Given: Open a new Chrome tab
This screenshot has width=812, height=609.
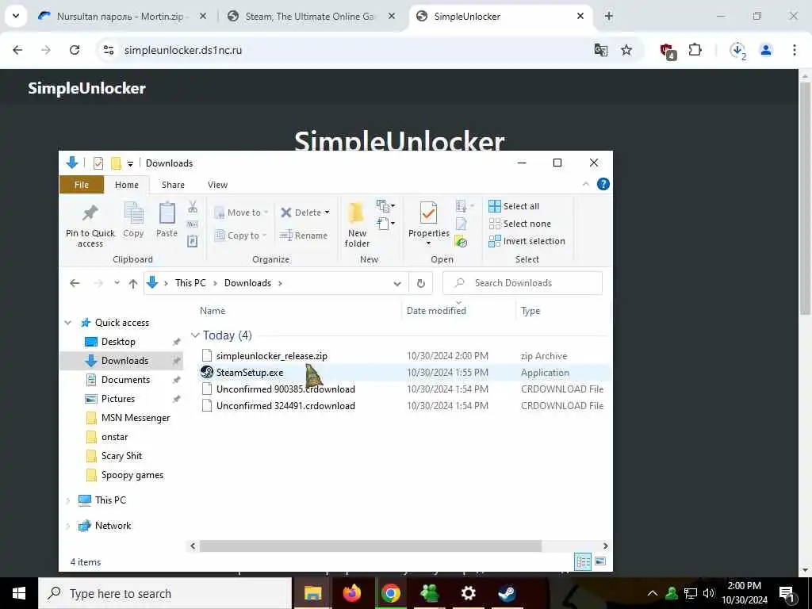Looking at the screenshot, I should [609, 16].
